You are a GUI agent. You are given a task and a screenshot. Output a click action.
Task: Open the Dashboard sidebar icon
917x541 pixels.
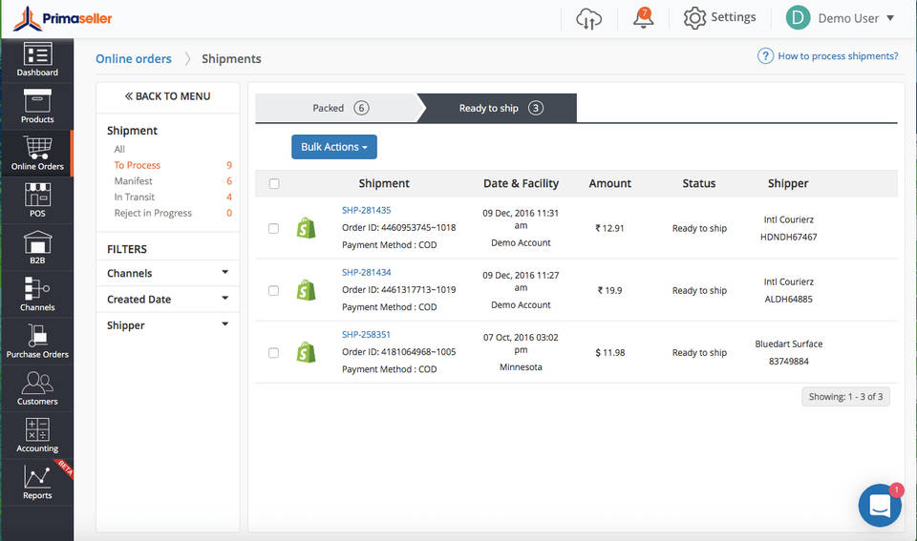tap(37, 60)
